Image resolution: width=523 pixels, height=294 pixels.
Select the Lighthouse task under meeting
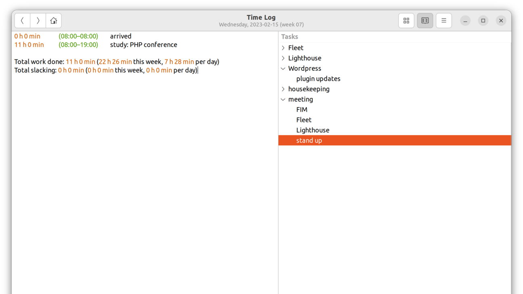[312, 130]
